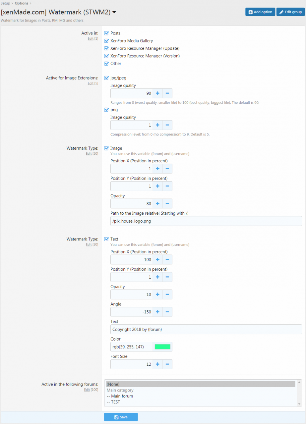Uncheck the Posts checkbox
Viewport: 306px width, 424px height.
click(106, 33)
